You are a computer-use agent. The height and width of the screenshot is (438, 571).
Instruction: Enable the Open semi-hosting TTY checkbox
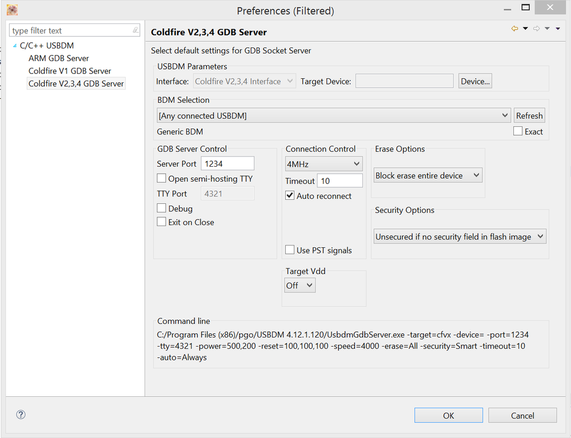tap(162, 179)
